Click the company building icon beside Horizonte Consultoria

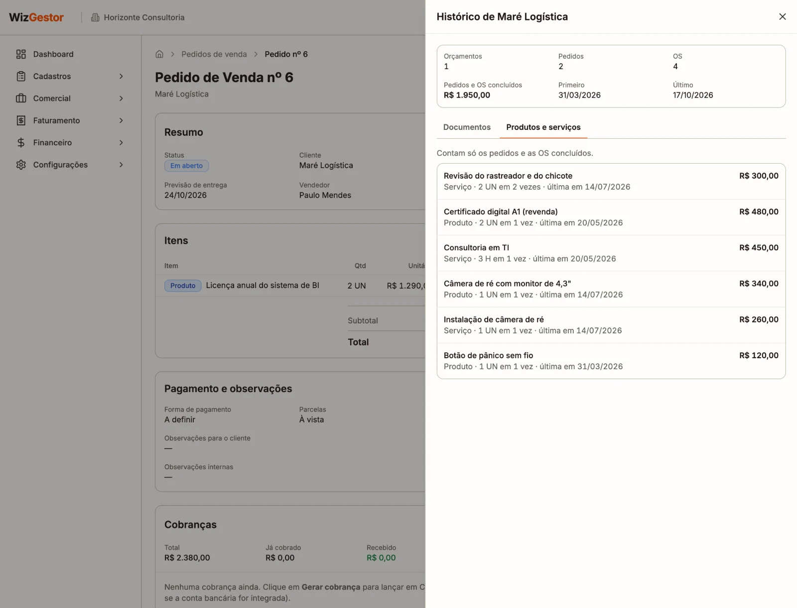[x=95, y=17]
